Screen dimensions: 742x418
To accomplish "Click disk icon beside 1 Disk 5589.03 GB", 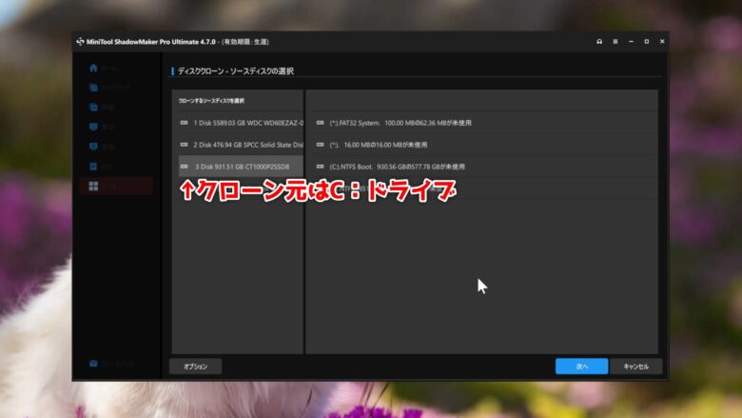I will tap(185, 123).
